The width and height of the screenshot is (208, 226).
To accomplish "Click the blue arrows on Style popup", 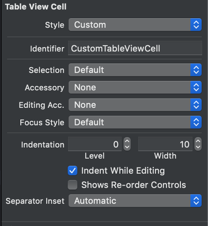I will (x=196, y=25).
